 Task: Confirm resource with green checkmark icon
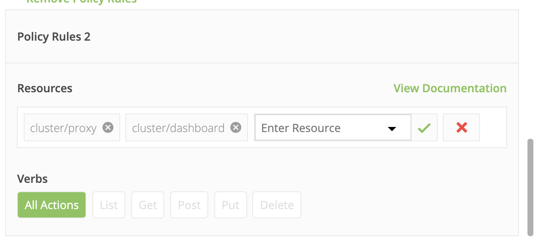click(424, 127)
